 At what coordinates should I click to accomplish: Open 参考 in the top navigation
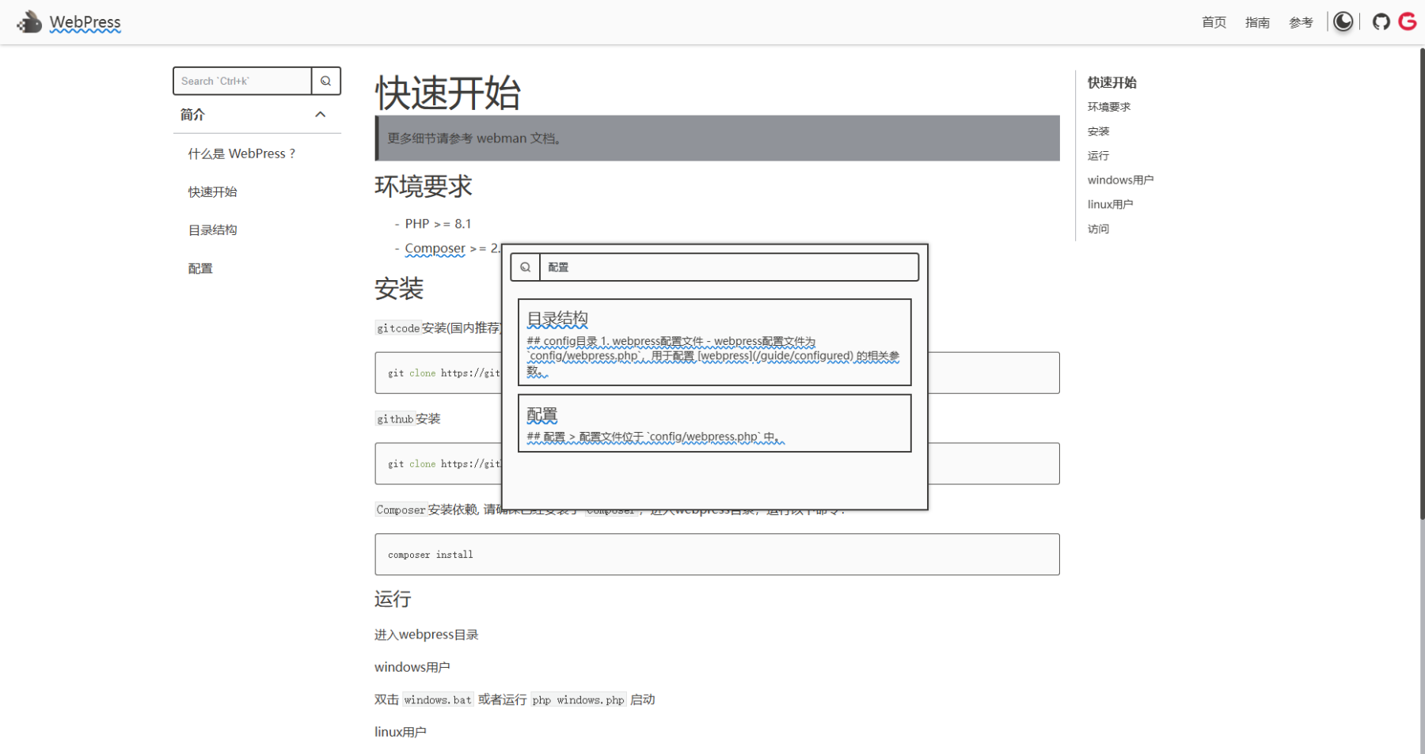point(1301,22)
